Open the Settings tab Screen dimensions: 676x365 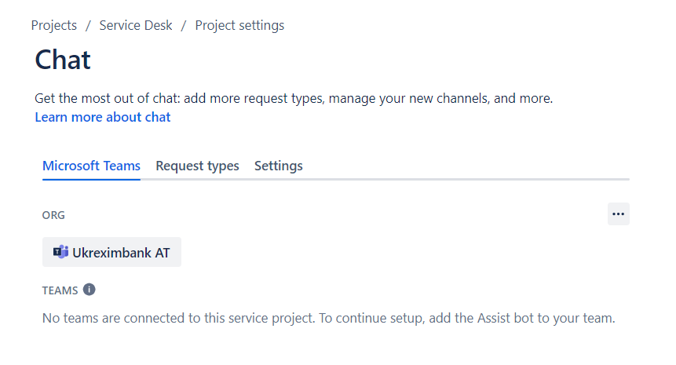(x=278, y=166)
